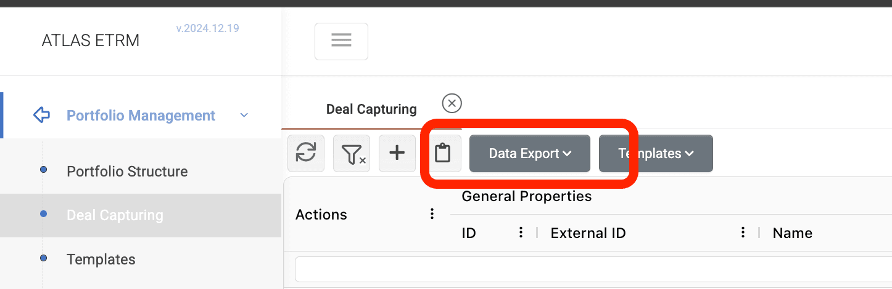
Task: Refresh the deal list
Action: 306,153
